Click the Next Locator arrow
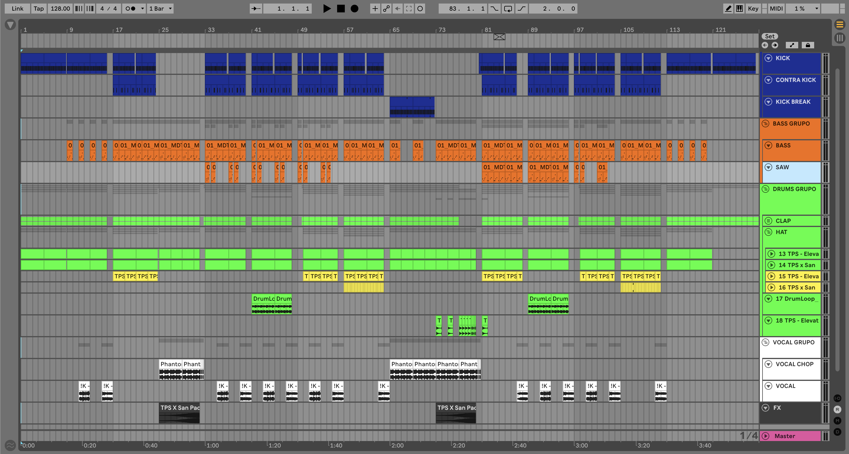 [775, 45]
